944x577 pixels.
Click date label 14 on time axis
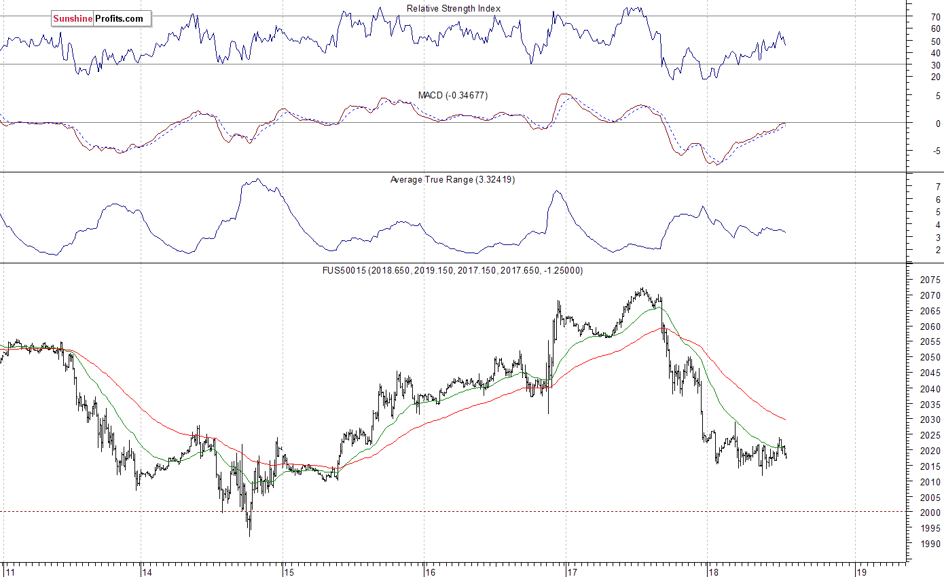pos(148,572)
